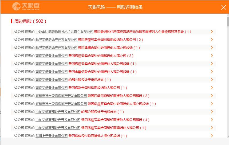
Task: Expand 南京荣盛置业 房屋买卖被起诉(1) arrow
Action: coord(212,64)
